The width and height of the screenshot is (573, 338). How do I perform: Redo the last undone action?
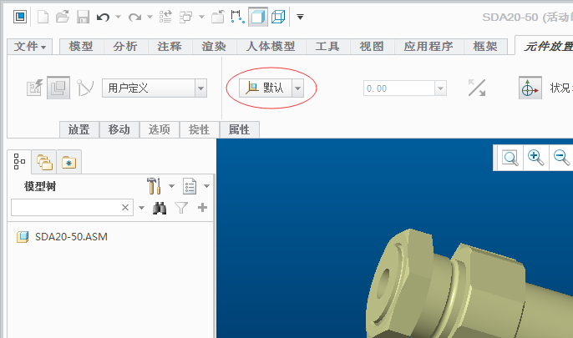134,17
